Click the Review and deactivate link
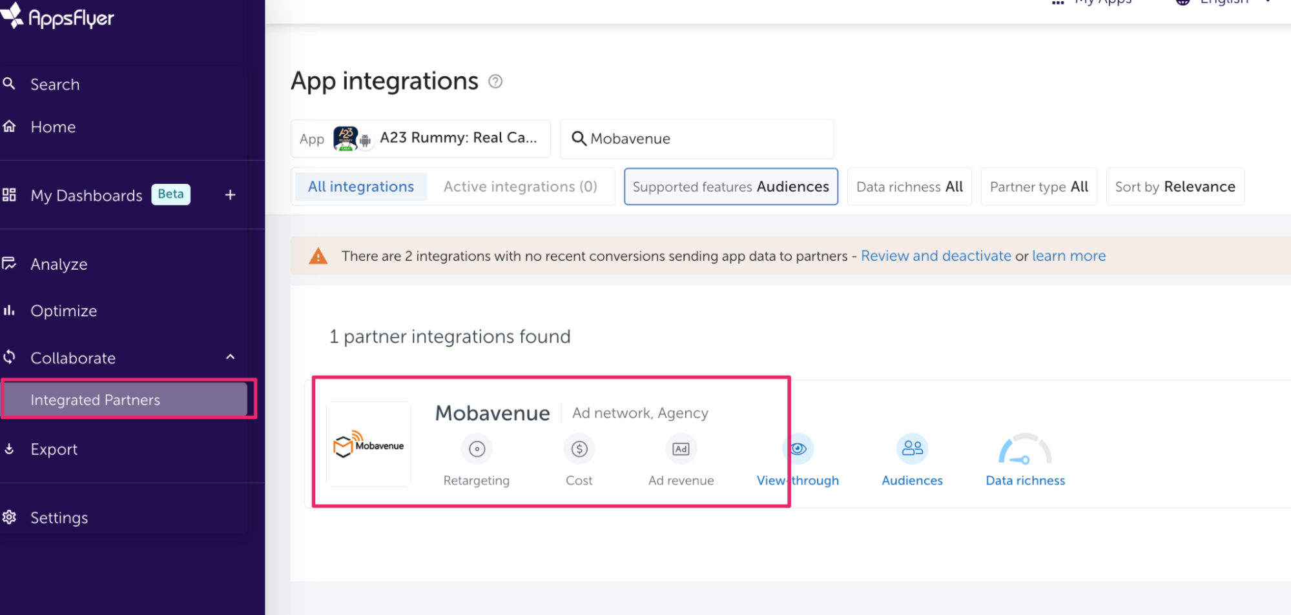1291x615 pixels. click(936, 256)
